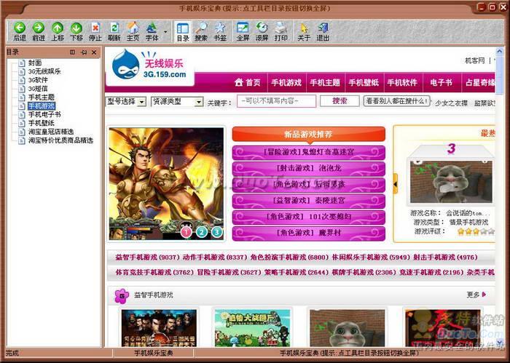This screenshot has width=510, height=363.
Task: Select slide 1 on the game banner
Action: (x=186, y=232)
